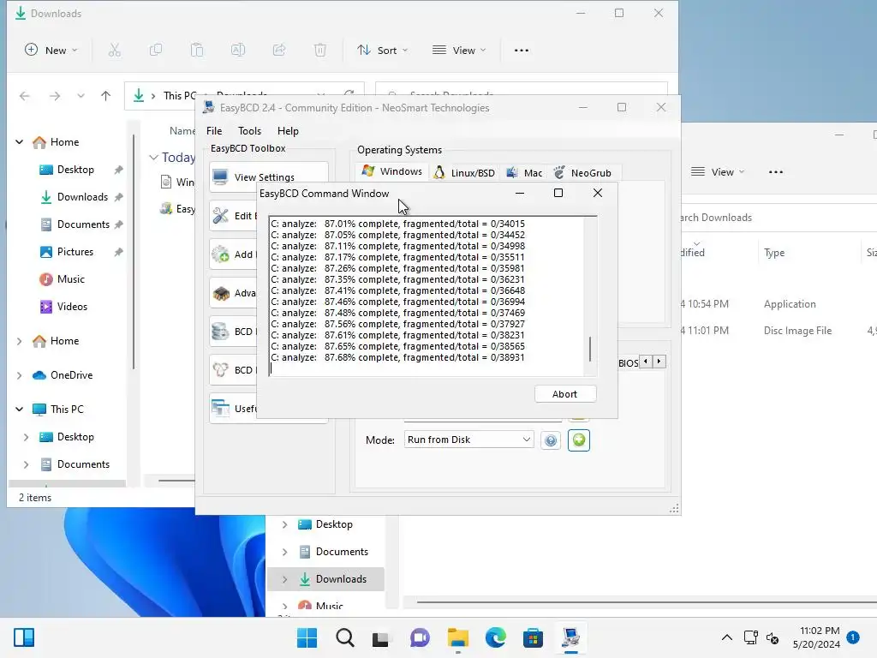The height and width of the screenshot is (658, 877).
Task: Click the blue help icon beside Mode
Action: (551, 440)
